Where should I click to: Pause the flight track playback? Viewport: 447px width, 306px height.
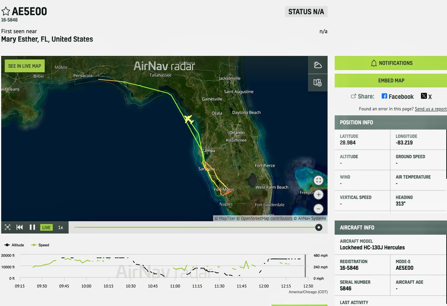32,227
